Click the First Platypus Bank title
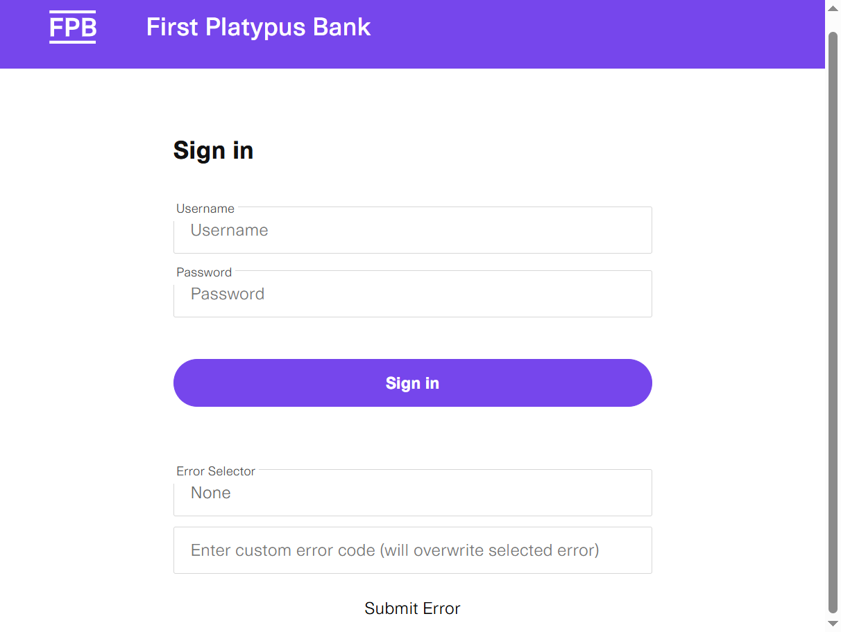The height and width of the screenshot is (632, 841). tap(258, 28)
